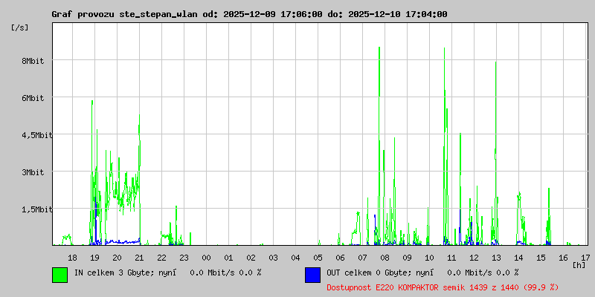Click hour label 13 on time axis
Screen dimensions: 595x297
point(496,258)
